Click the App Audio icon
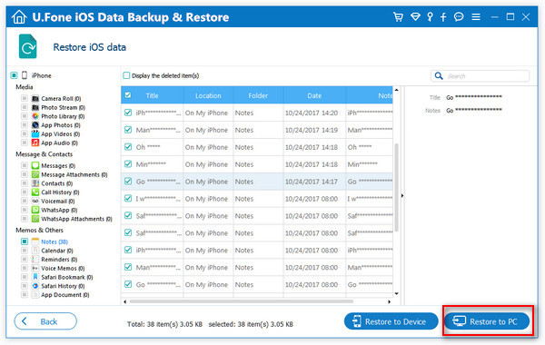545x345 pixels. [x=35, y=143]
